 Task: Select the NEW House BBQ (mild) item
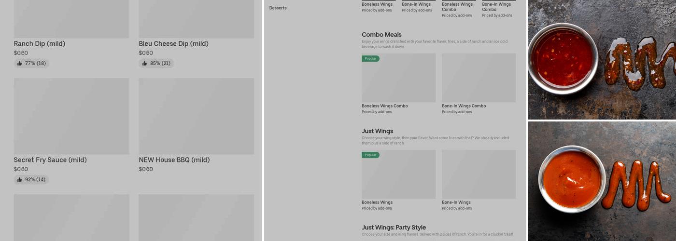(x=174, y=160)
